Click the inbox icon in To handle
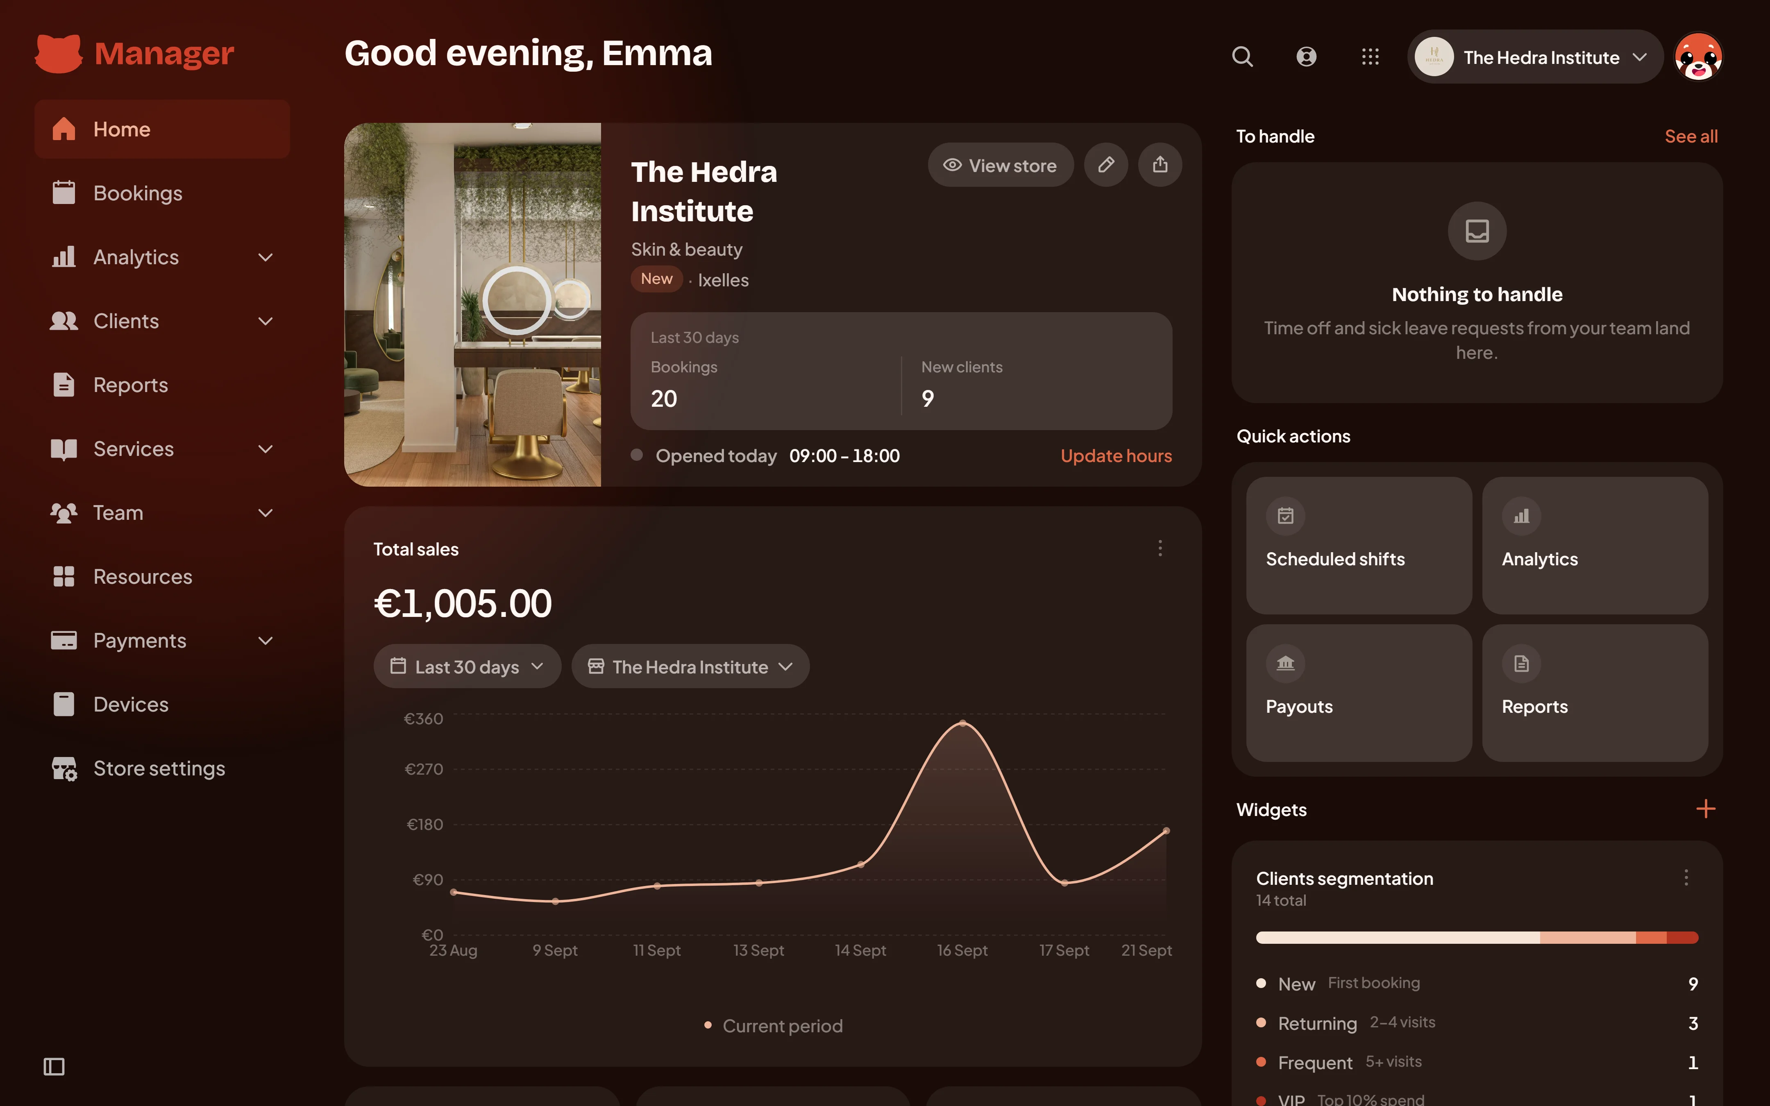The height and width of the screenshot is (1106, 1770). [x=1477, y=231]
